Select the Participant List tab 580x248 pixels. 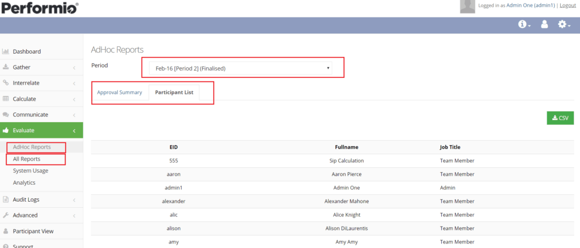[174, 93]
